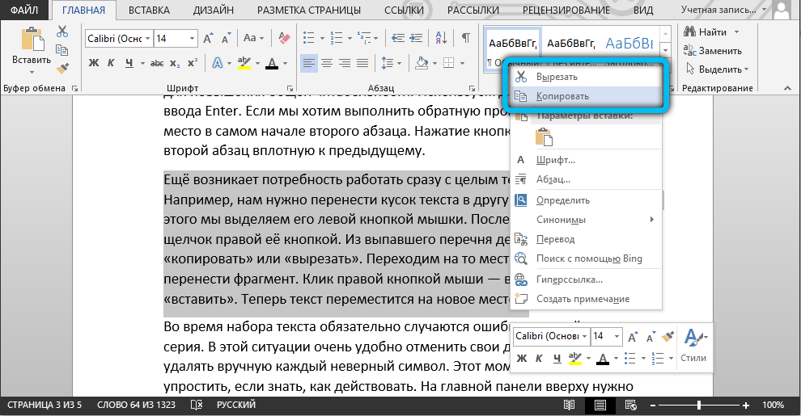Switch to Read Mode from status bar
The image size is (801, 416).
(570, 404)
